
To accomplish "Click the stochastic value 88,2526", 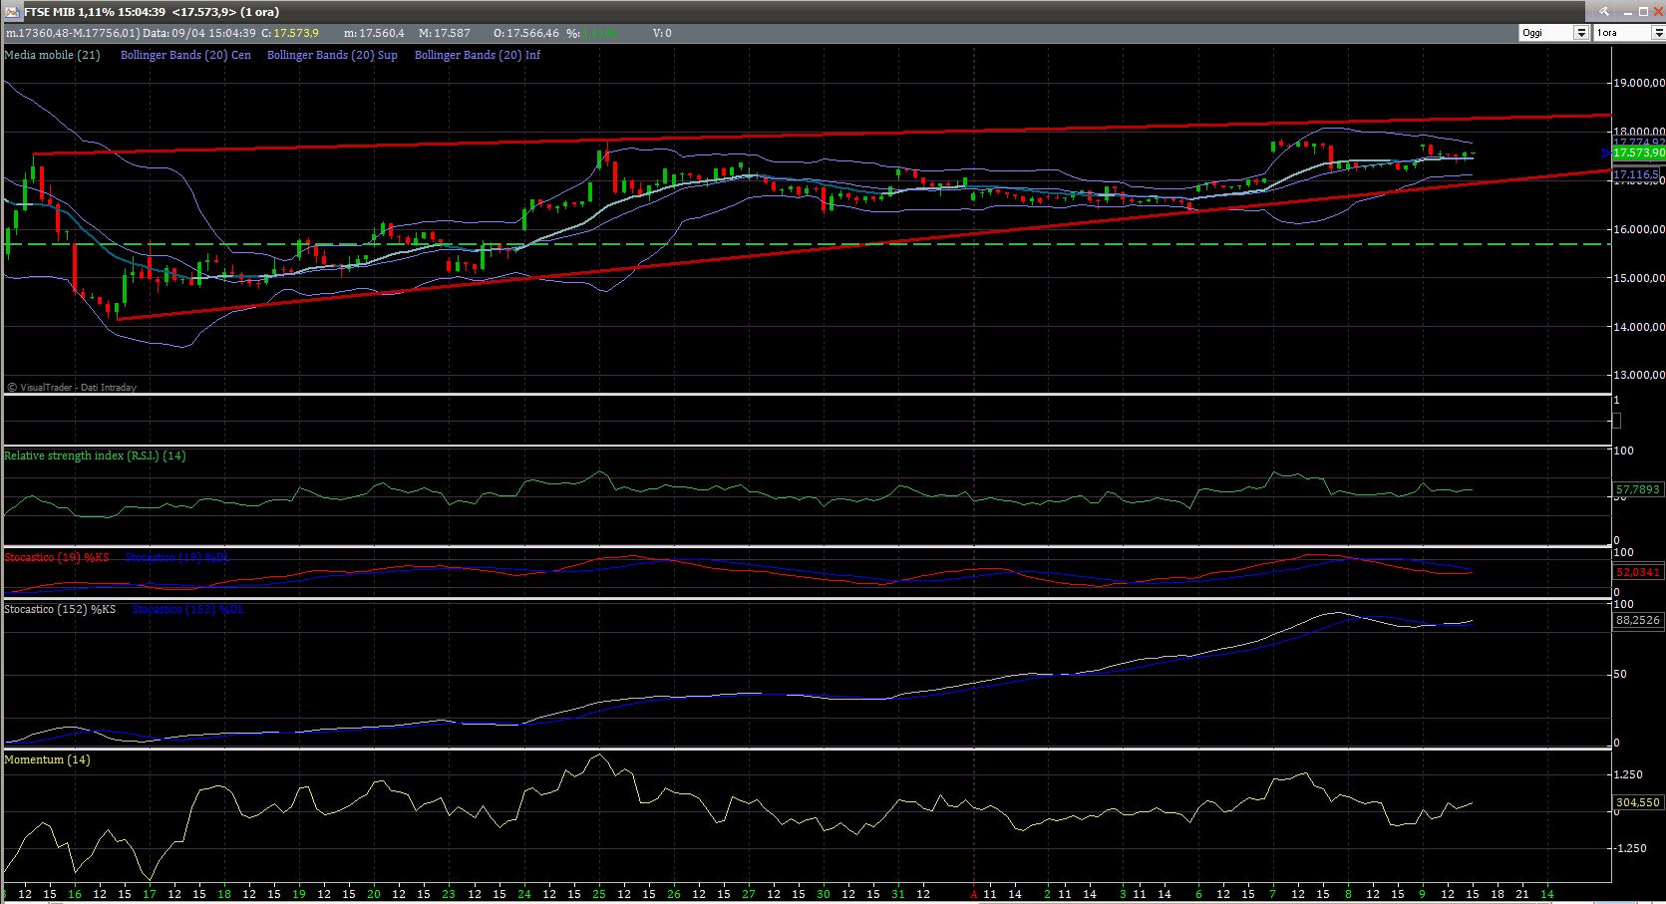I will (x=1637, y=620).
